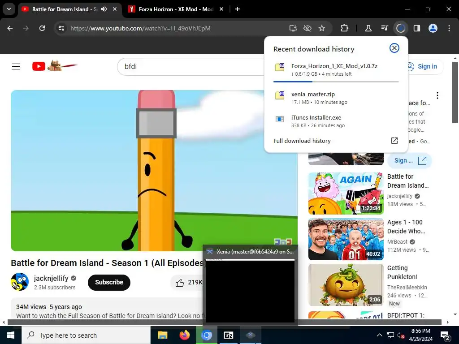Click the BFDI video player
Screen dimensions: 459x344
point(154,170)
